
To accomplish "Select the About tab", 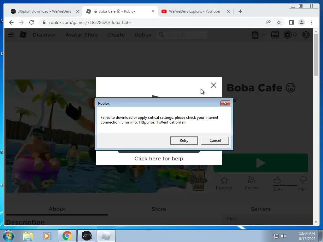I will 57,209.
